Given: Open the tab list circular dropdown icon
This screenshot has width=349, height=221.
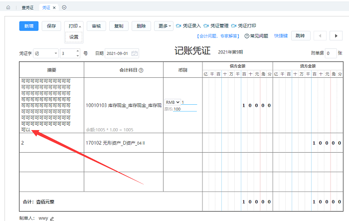Looking at the screenshot, I should point(64,7).
